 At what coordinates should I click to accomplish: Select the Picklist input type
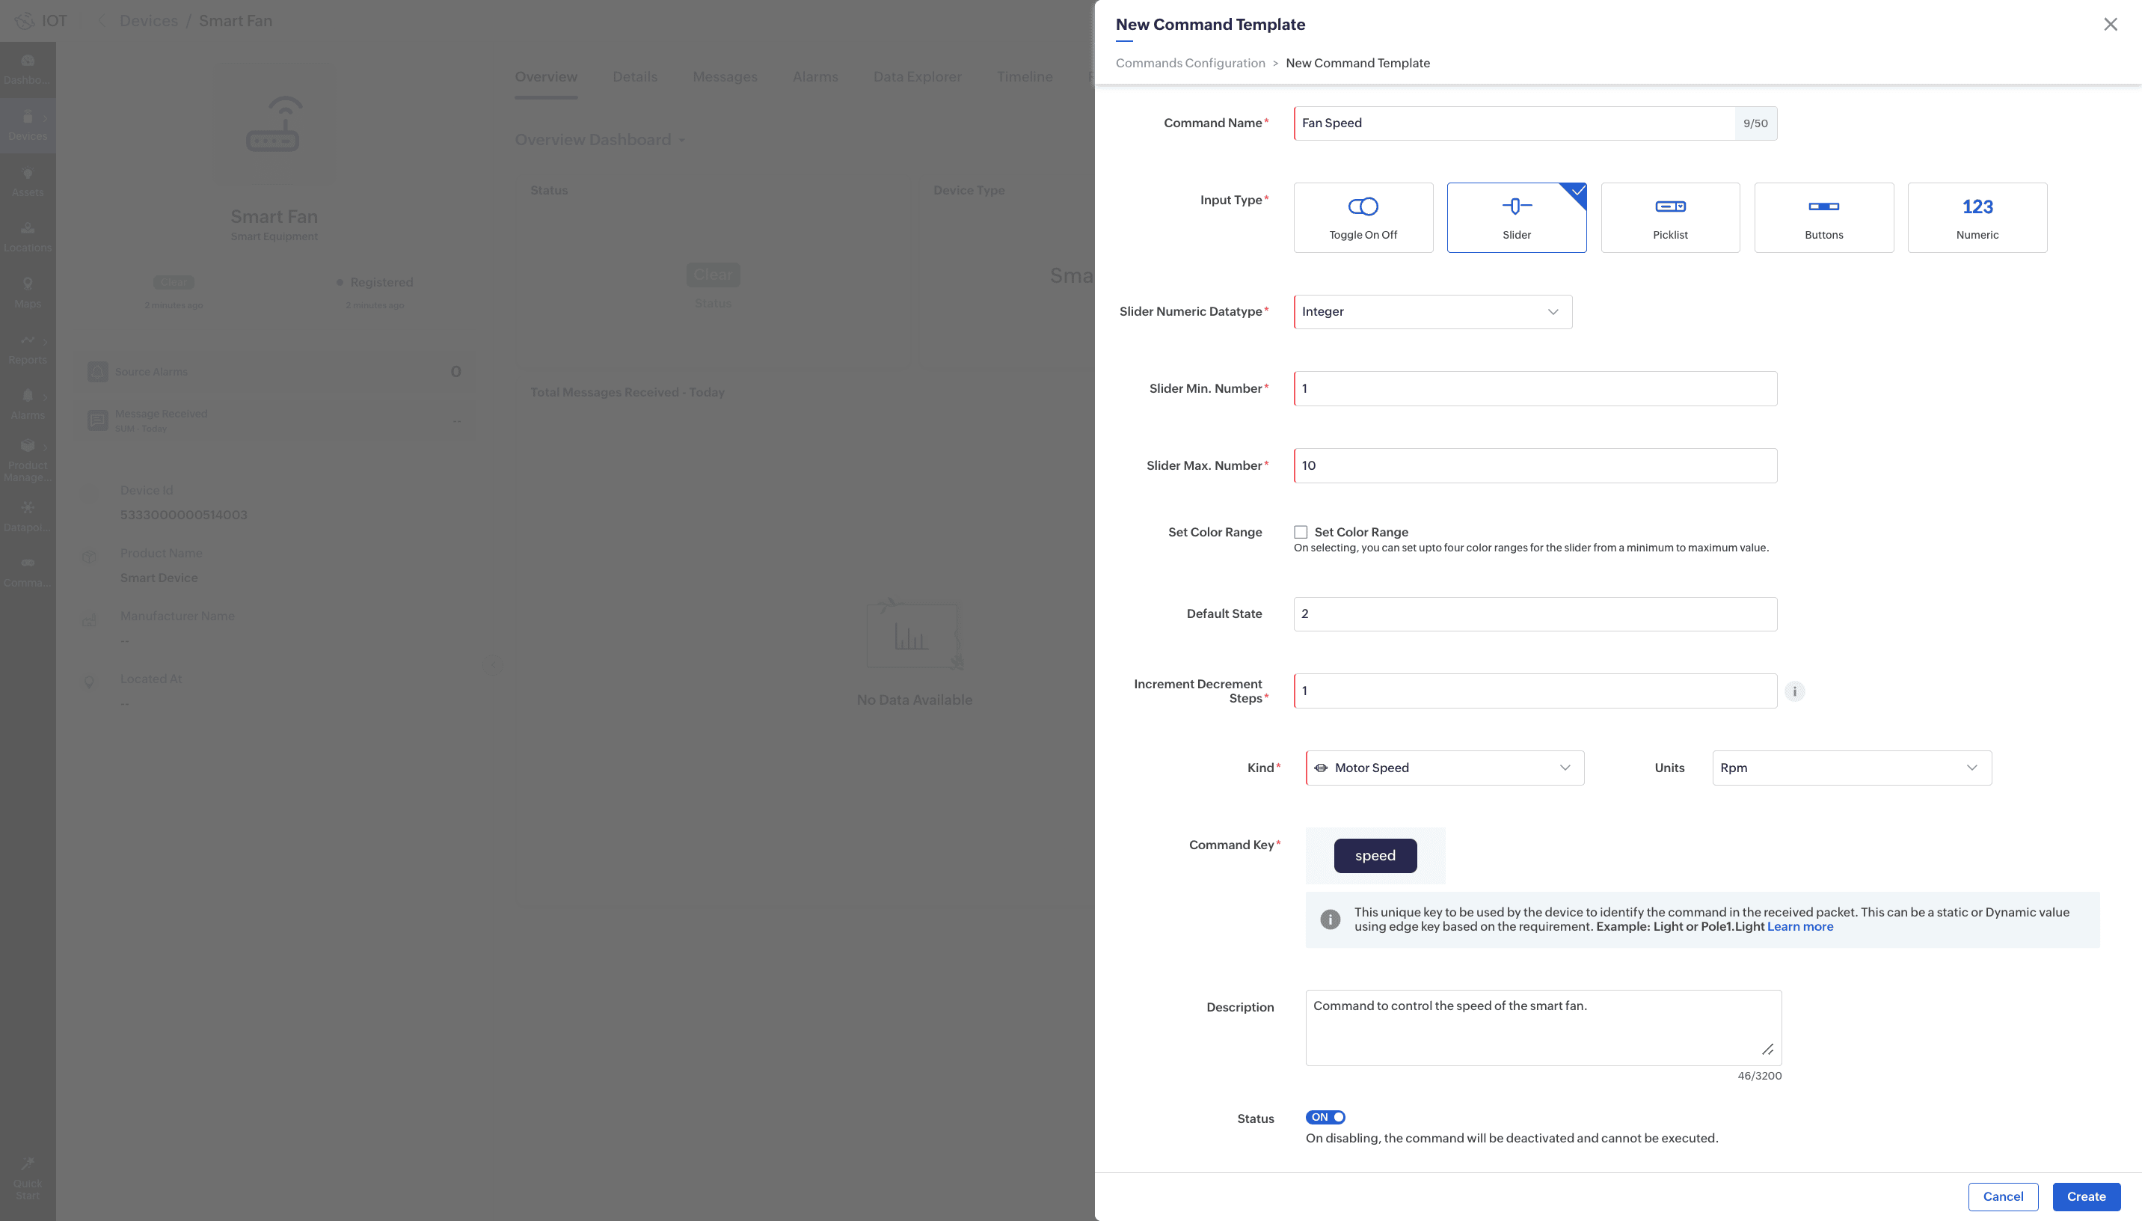pyautogui.click(x=1669, y=217)
